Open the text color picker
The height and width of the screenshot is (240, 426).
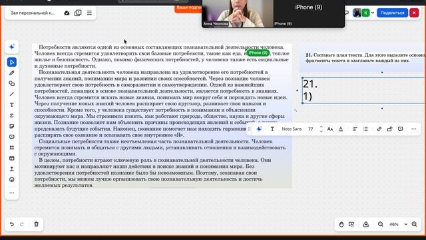pyautogui.click(x=341, y=129)
